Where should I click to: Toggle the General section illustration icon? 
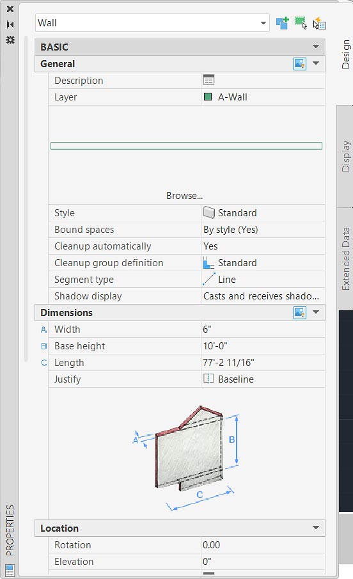[x=300, y=63]
